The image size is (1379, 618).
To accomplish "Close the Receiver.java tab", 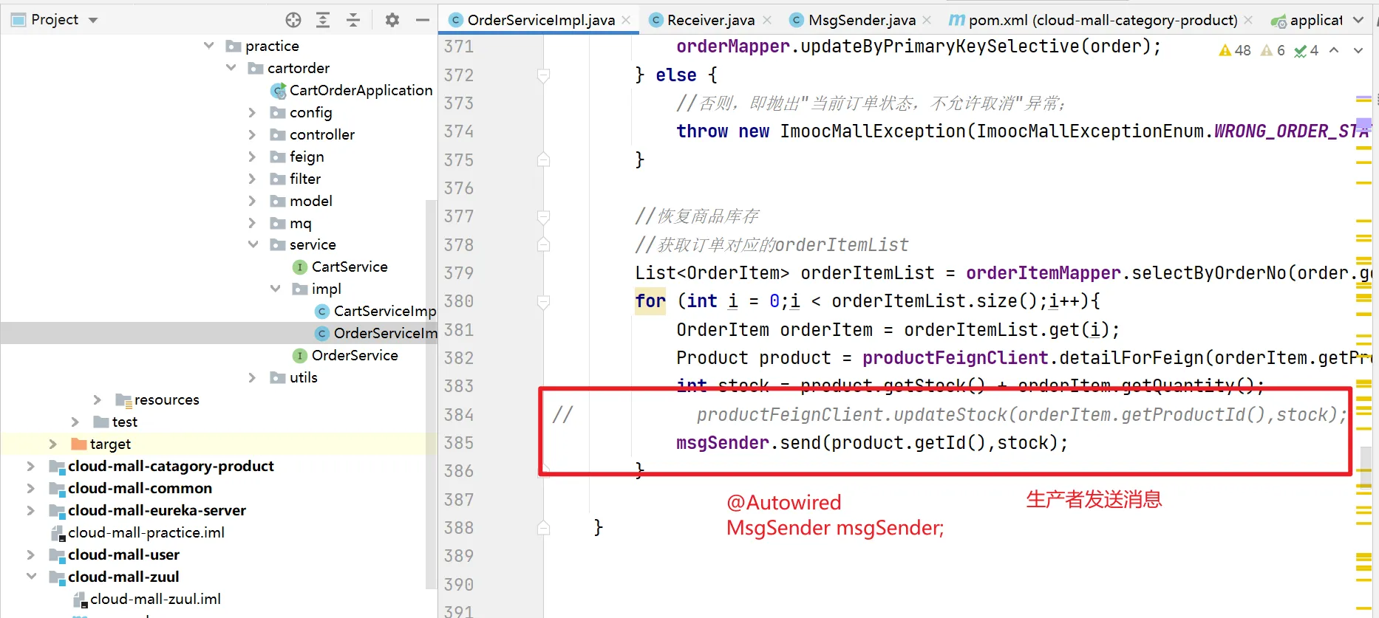I will coord(767,20).
